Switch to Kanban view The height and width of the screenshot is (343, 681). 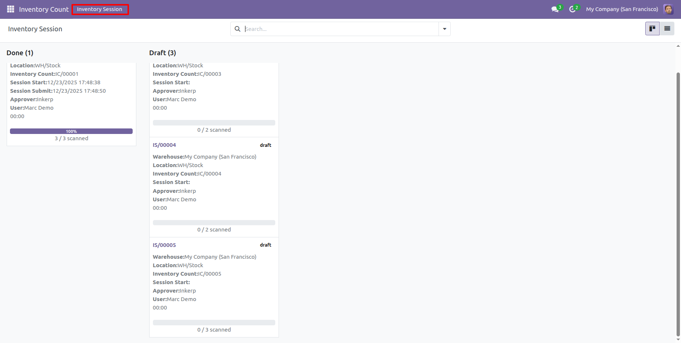pyautogui.click(x=652, y=29)
